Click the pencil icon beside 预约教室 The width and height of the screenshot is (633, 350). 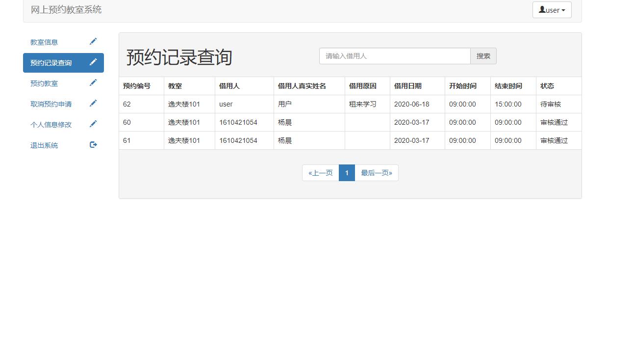point(93,82)
